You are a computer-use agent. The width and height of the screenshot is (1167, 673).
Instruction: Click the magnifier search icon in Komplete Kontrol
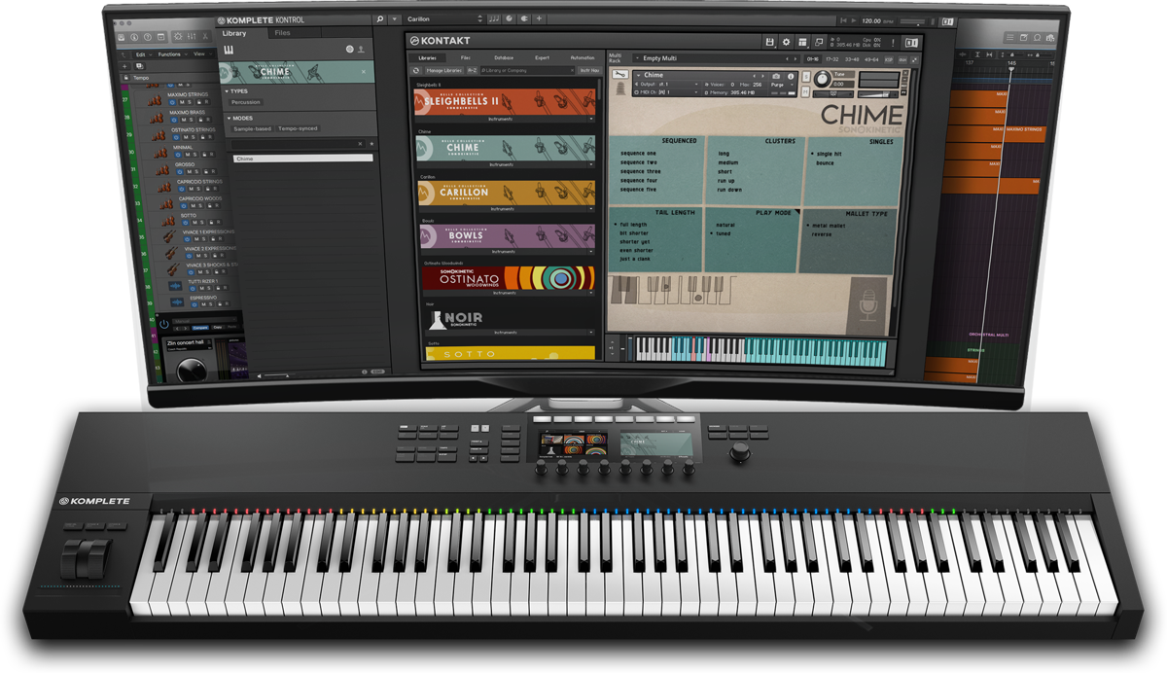point(378,18)
